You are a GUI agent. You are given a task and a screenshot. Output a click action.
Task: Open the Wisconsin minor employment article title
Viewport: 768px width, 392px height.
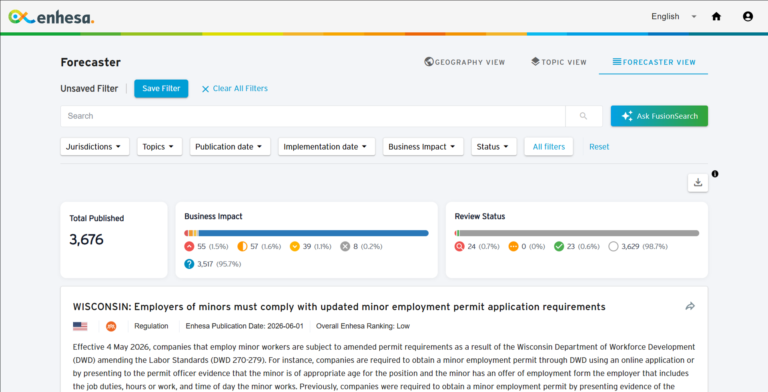click(339, 307)
